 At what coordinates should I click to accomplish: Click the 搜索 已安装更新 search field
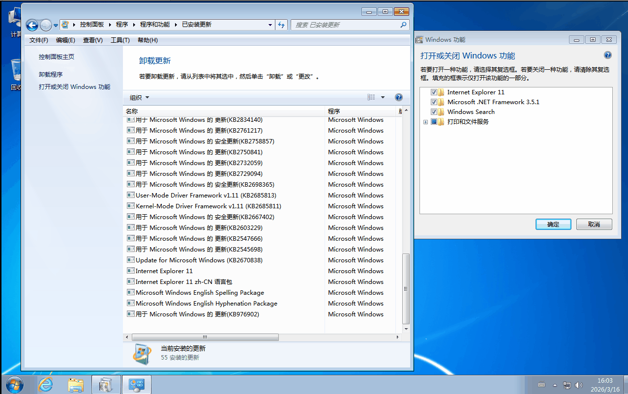(x=347, y=25)
